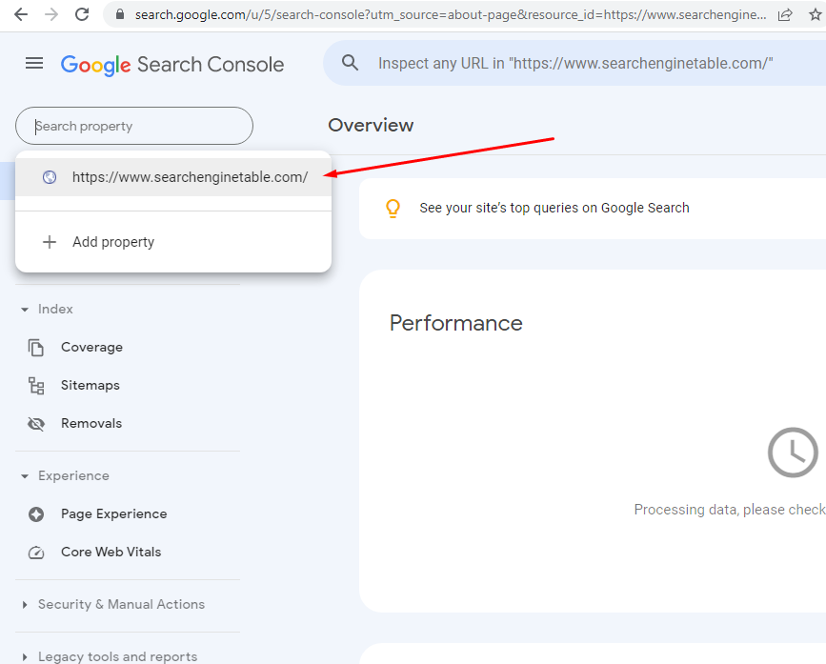Click the browser reload button

(82, 14)
